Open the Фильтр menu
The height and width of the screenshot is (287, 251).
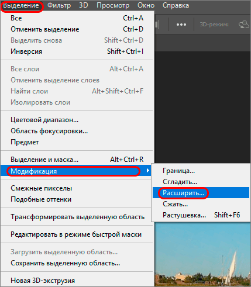pos(59,5)
